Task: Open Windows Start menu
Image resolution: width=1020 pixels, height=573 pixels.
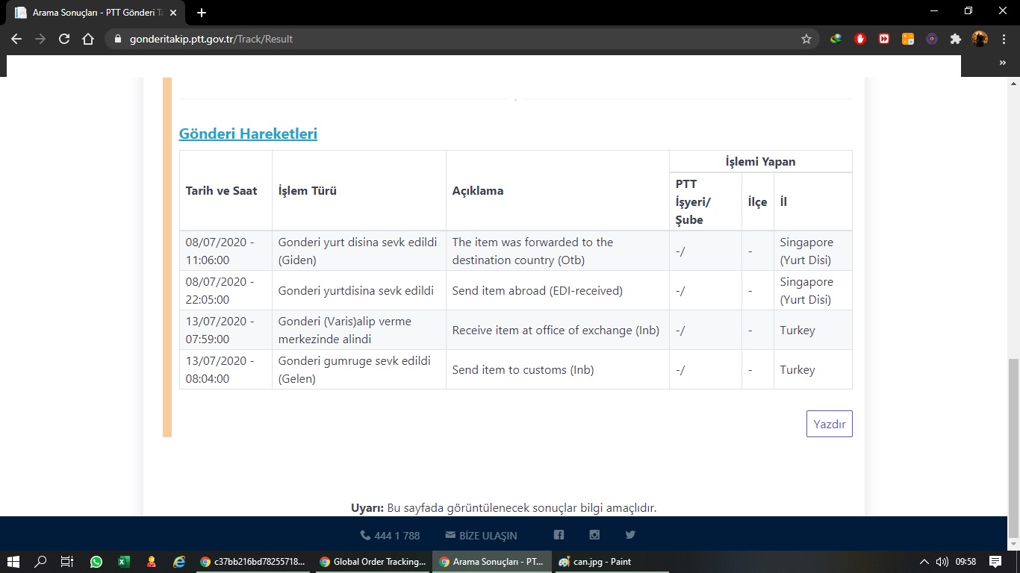Action: coord(13,562)
